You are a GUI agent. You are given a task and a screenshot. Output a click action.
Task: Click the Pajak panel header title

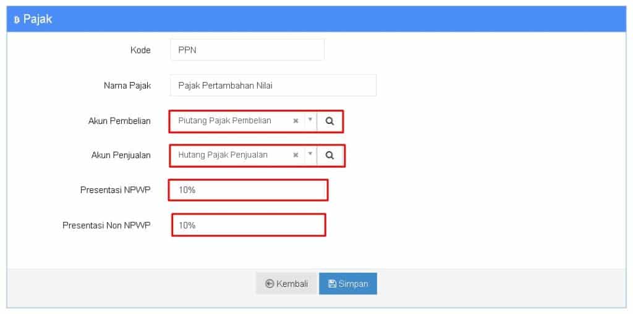38,19
